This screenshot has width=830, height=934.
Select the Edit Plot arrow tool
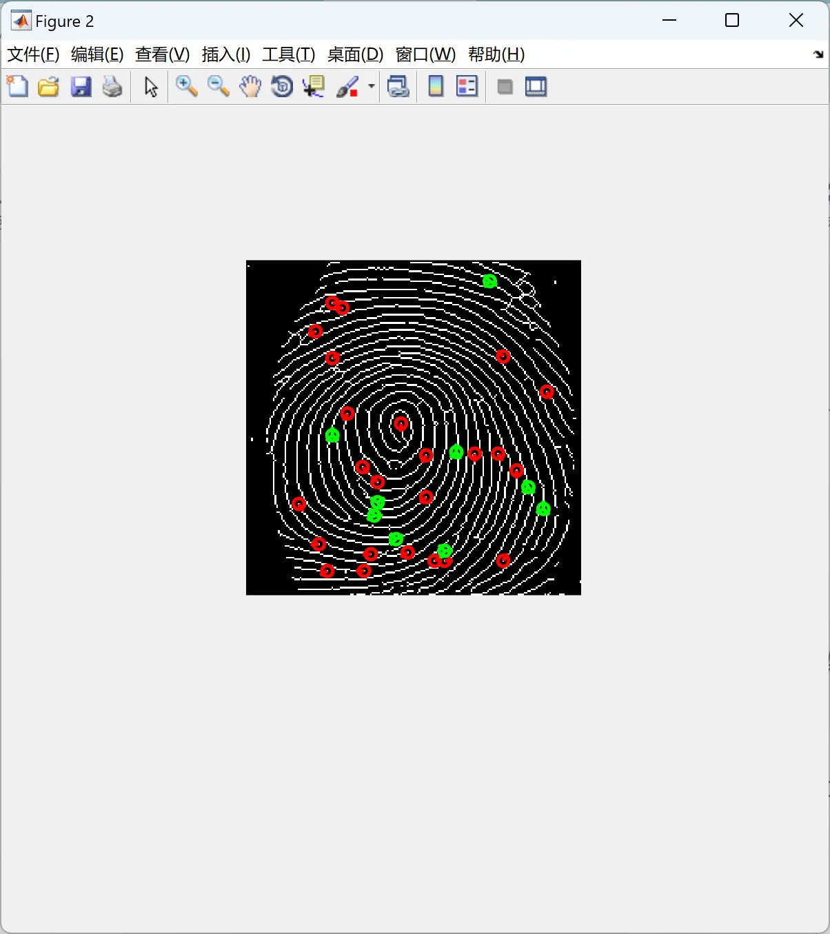[151, 87]
